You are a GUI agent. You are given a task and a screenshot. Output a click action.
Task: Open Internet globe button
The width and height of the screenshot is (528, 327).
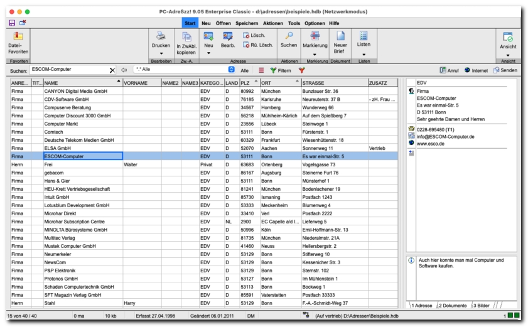tap(476, 70)
